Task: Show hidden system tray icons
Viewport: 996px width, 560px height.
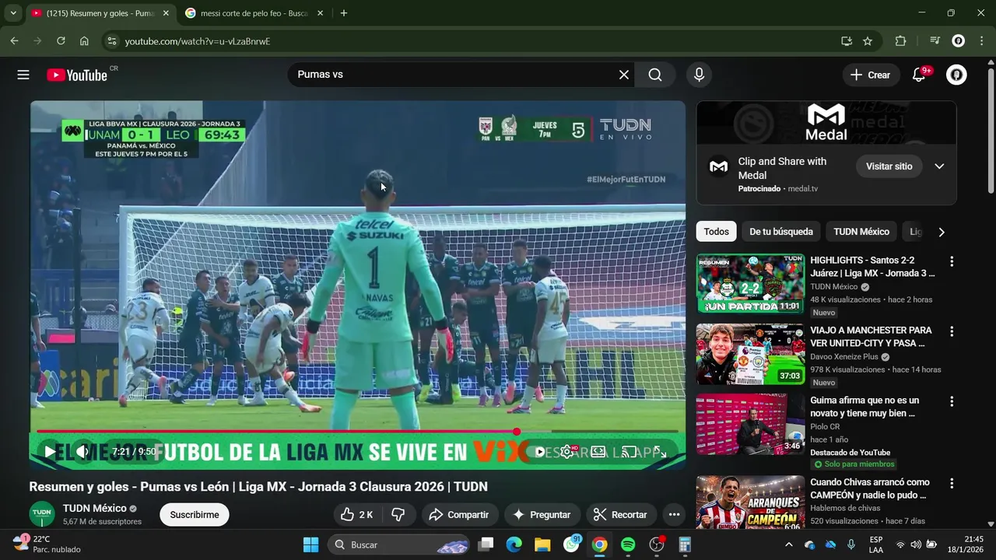Action: [788, 544]
